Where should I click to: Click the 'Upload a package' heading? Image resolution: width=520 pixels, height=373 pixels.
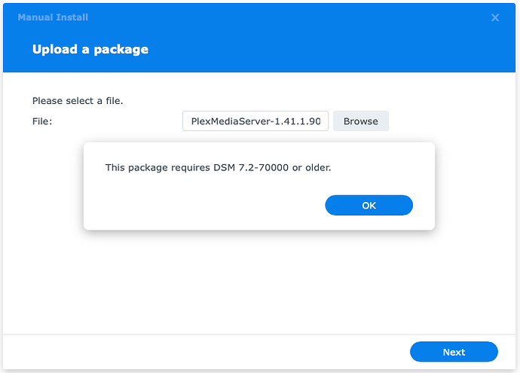pyautogui.click(x=90, y=50)
